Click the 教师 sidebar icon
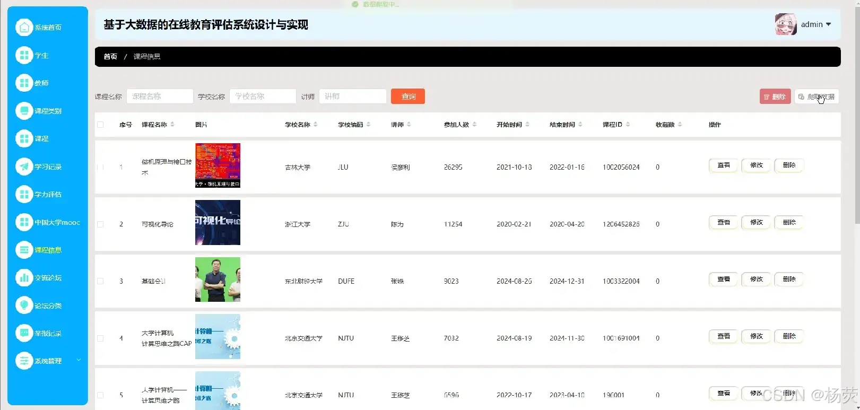860x410 pixels. pos(24,83)
